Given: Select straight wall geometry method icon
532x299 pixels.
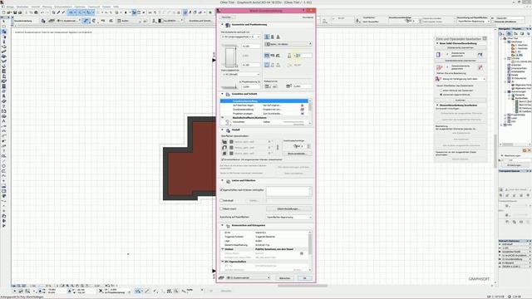Looking at the screenshot, I should pos(267,56).
